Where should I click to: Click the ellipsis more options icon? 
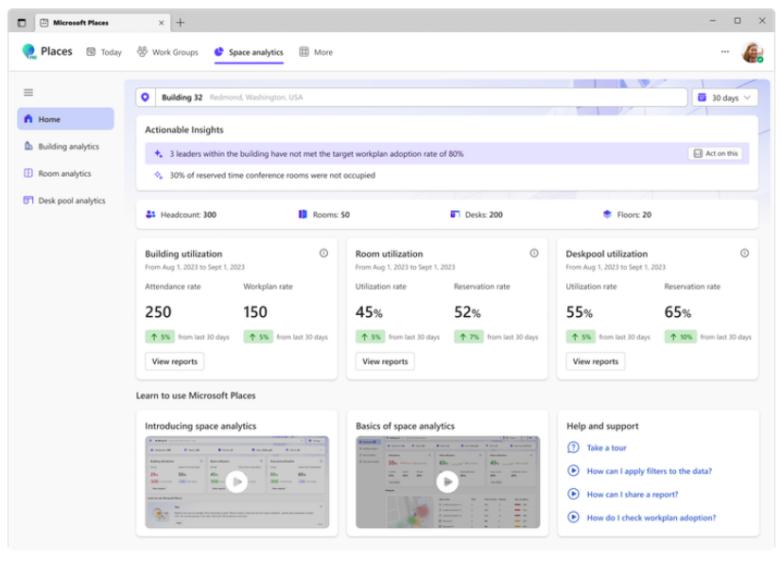(724, 51)
